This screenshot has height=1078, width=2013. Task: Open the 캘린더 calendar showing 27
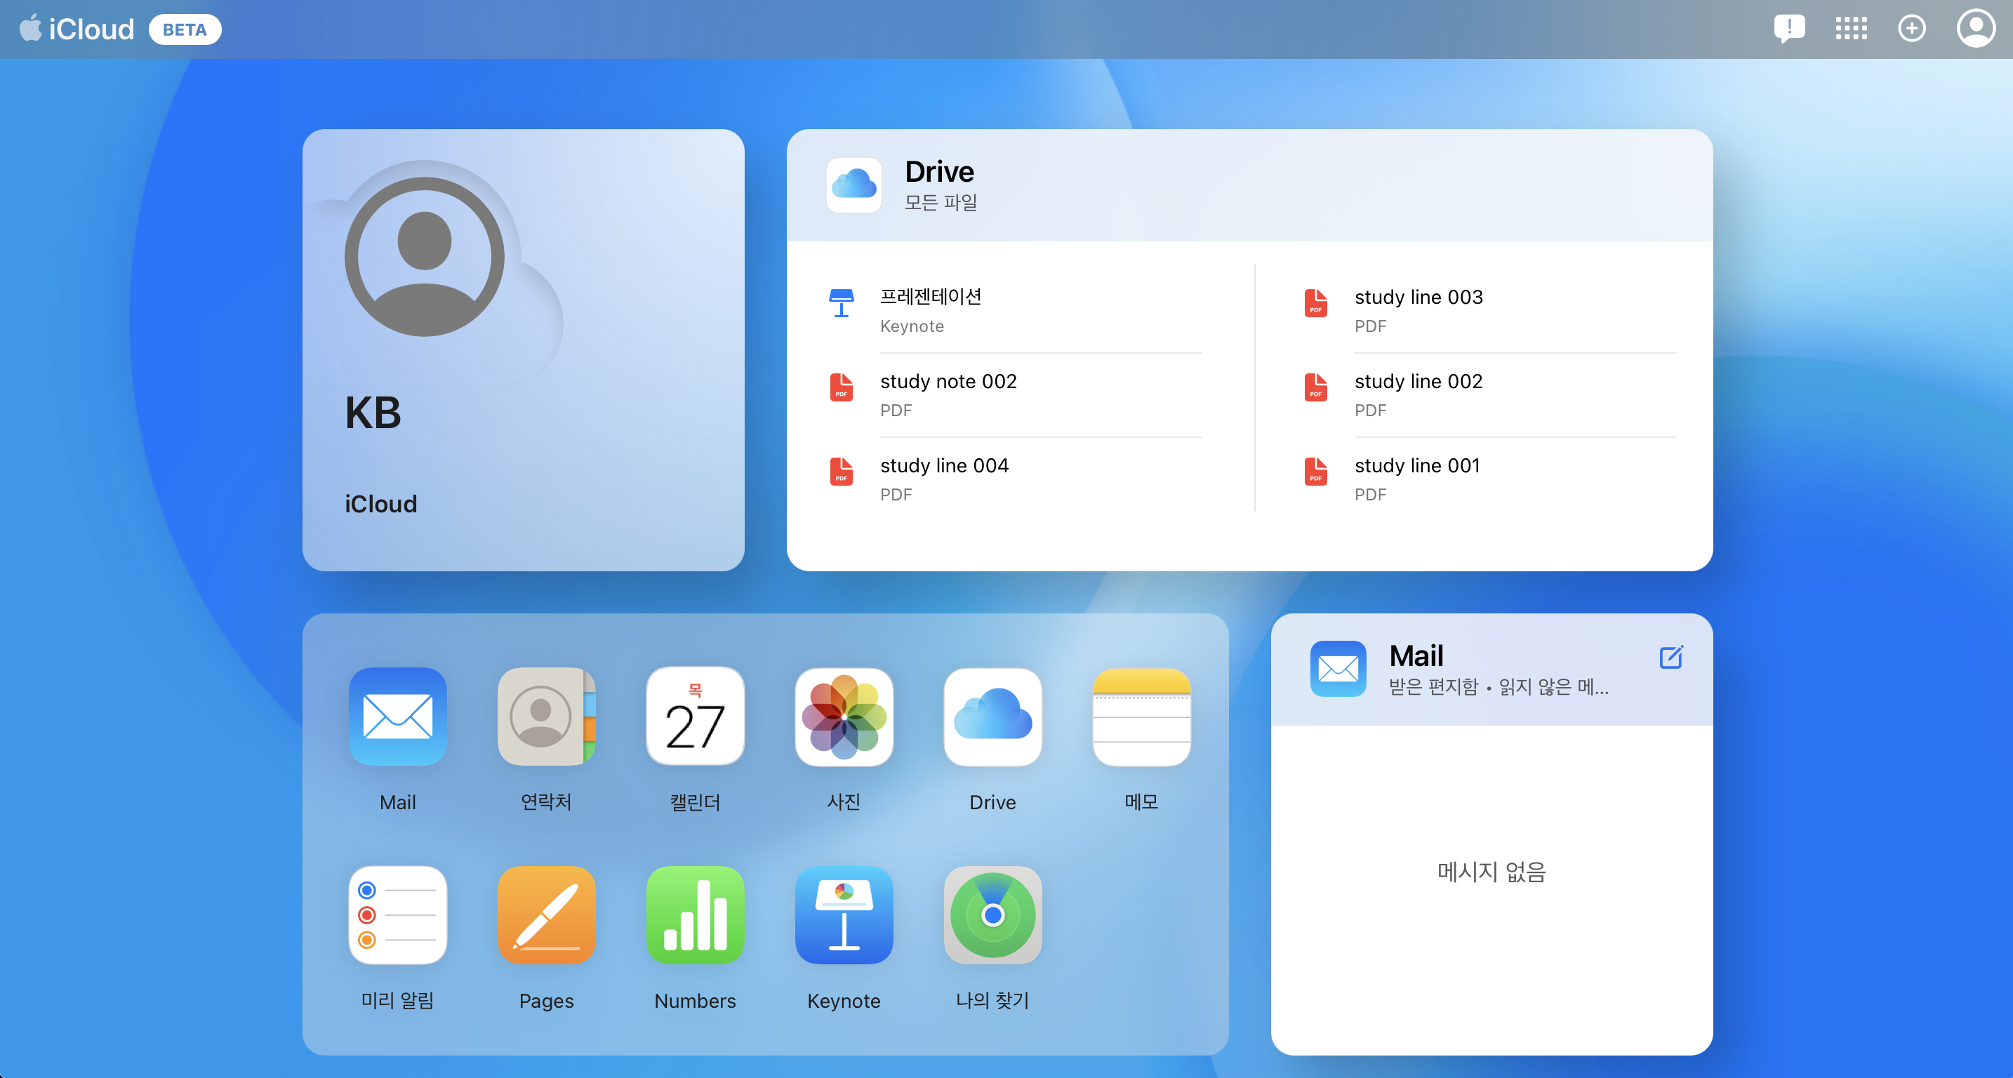click(x=695, y=716)
